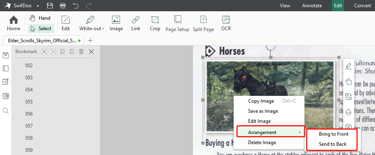Jump to bookmark 055
Screen dimensions: 375x155
29,102
